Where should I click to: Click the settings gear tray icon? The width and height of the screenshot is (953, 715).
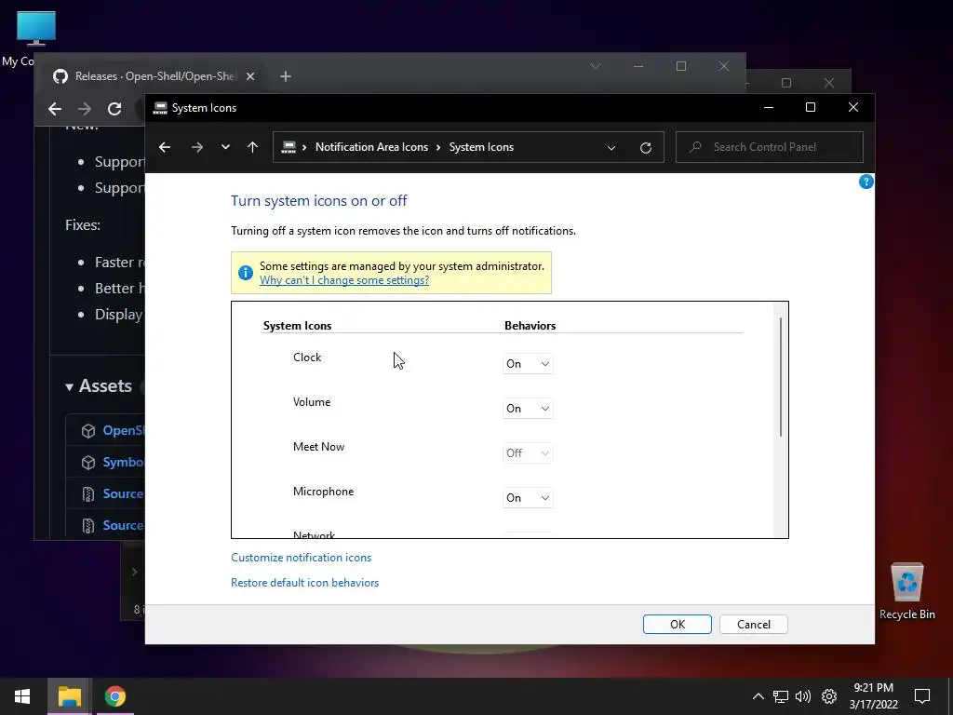click(829, 696)
